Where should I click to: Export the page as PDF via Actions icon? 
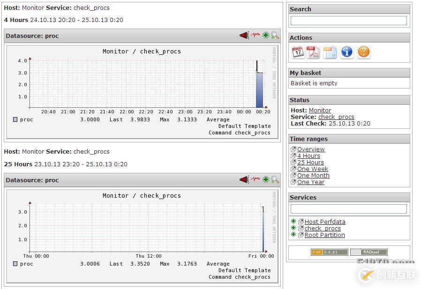pyautogui.click(x=313, y=52)
